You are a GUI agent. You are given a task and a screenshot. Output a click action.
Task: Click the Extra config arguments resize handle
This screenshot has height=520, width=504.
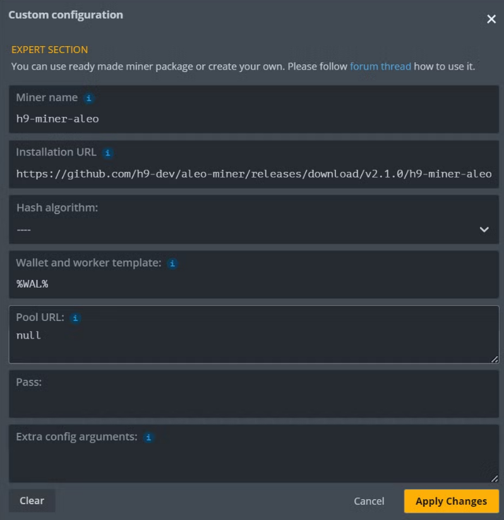tap(494, 478)
